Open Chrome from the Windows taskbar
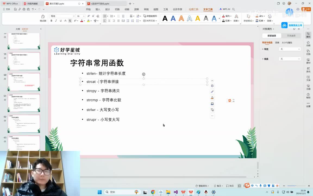 coord(153,192)
